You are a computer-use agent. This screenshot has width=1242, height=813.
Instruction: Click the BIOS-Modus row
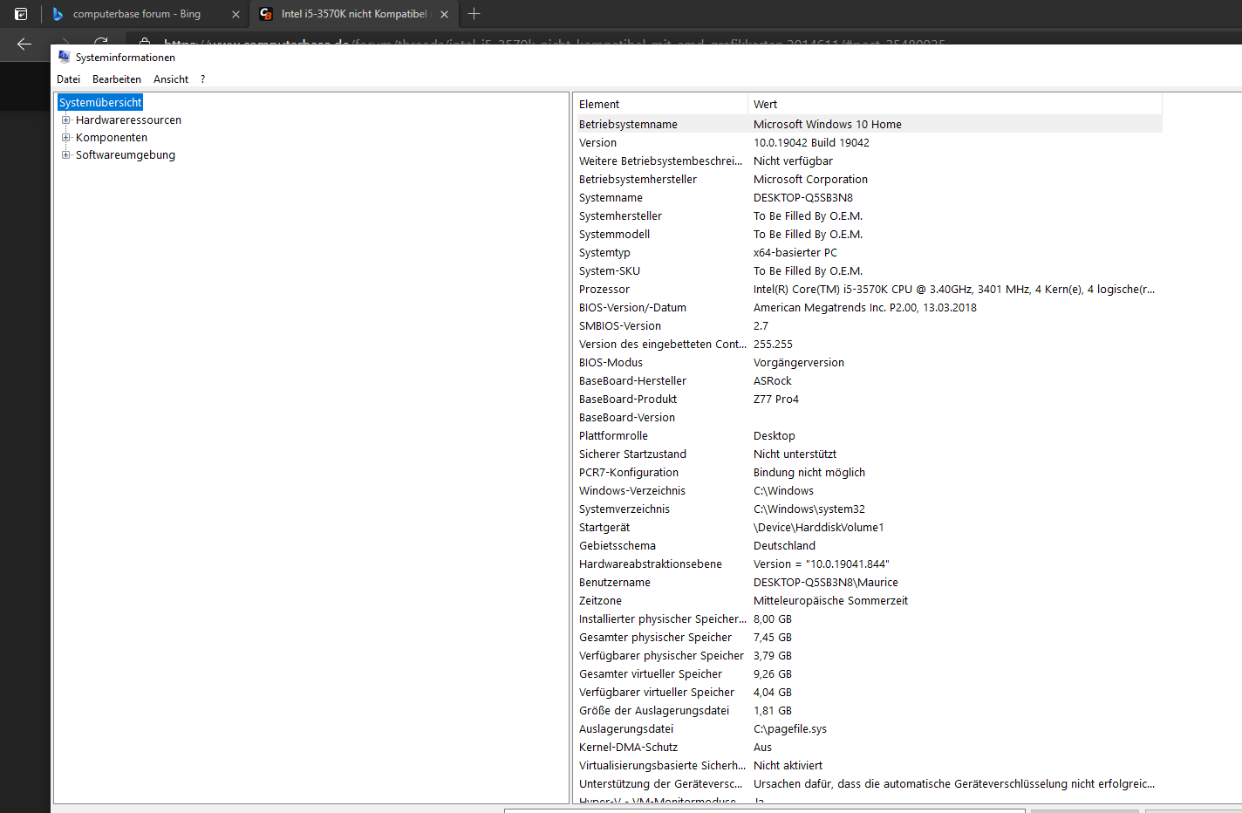[868, 363]
